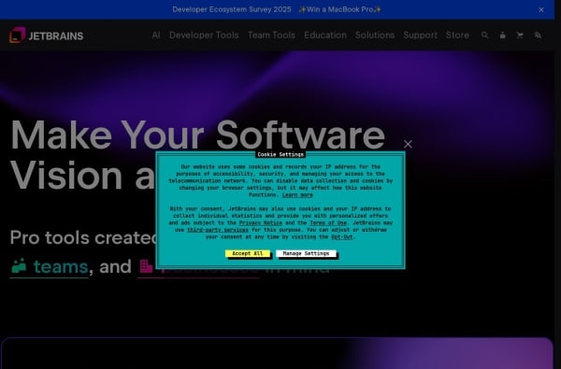The image size is (561, 369).
Task: Open the account profile icon
Action: click(x=503, y=35)
